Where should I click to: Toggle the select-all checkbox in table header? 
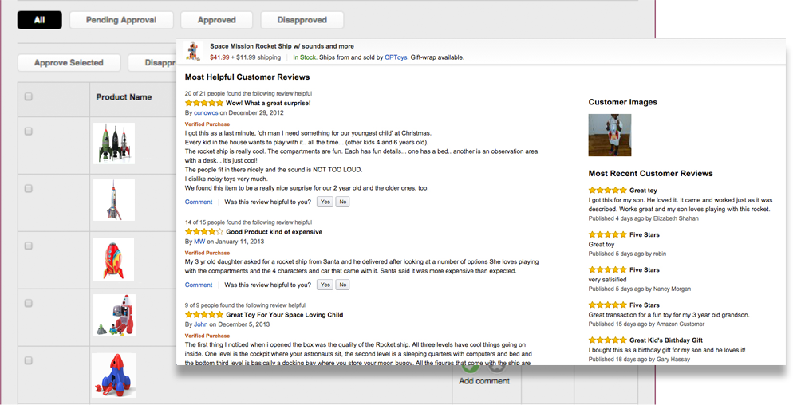[x=29, y=96]
